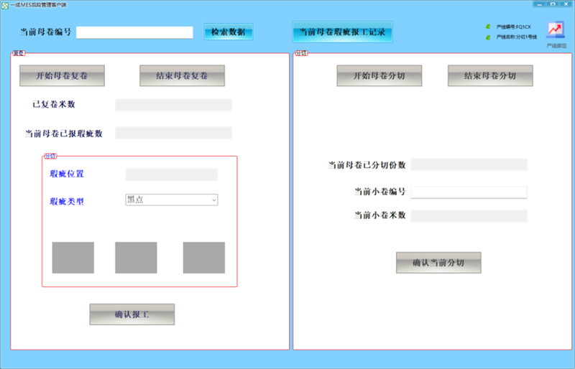Click the 产线绑定 chart icon
The height and width of the screenshot is (369, 575).
[555, 30]
